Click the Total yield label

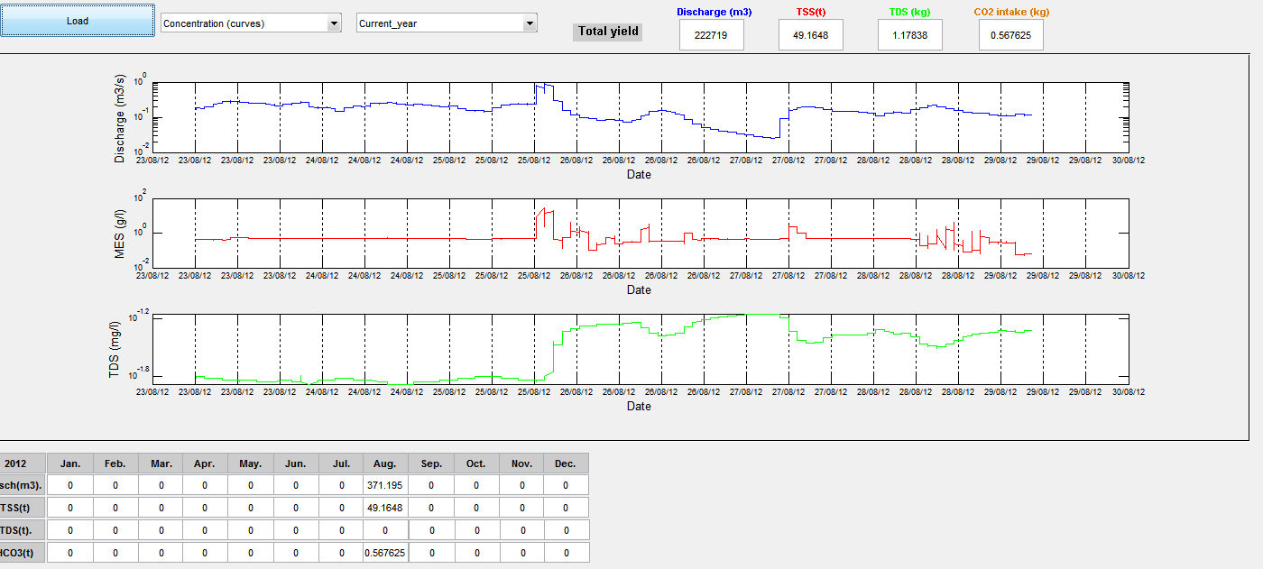tap(608, 32)
